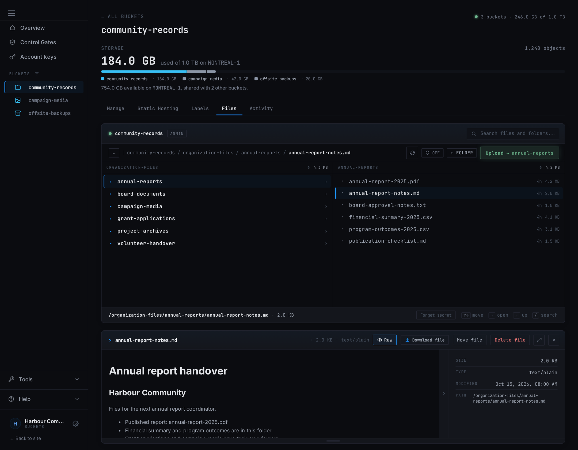
Task: Click the community-records blue legend swatch
Action: tap(103, 79)
